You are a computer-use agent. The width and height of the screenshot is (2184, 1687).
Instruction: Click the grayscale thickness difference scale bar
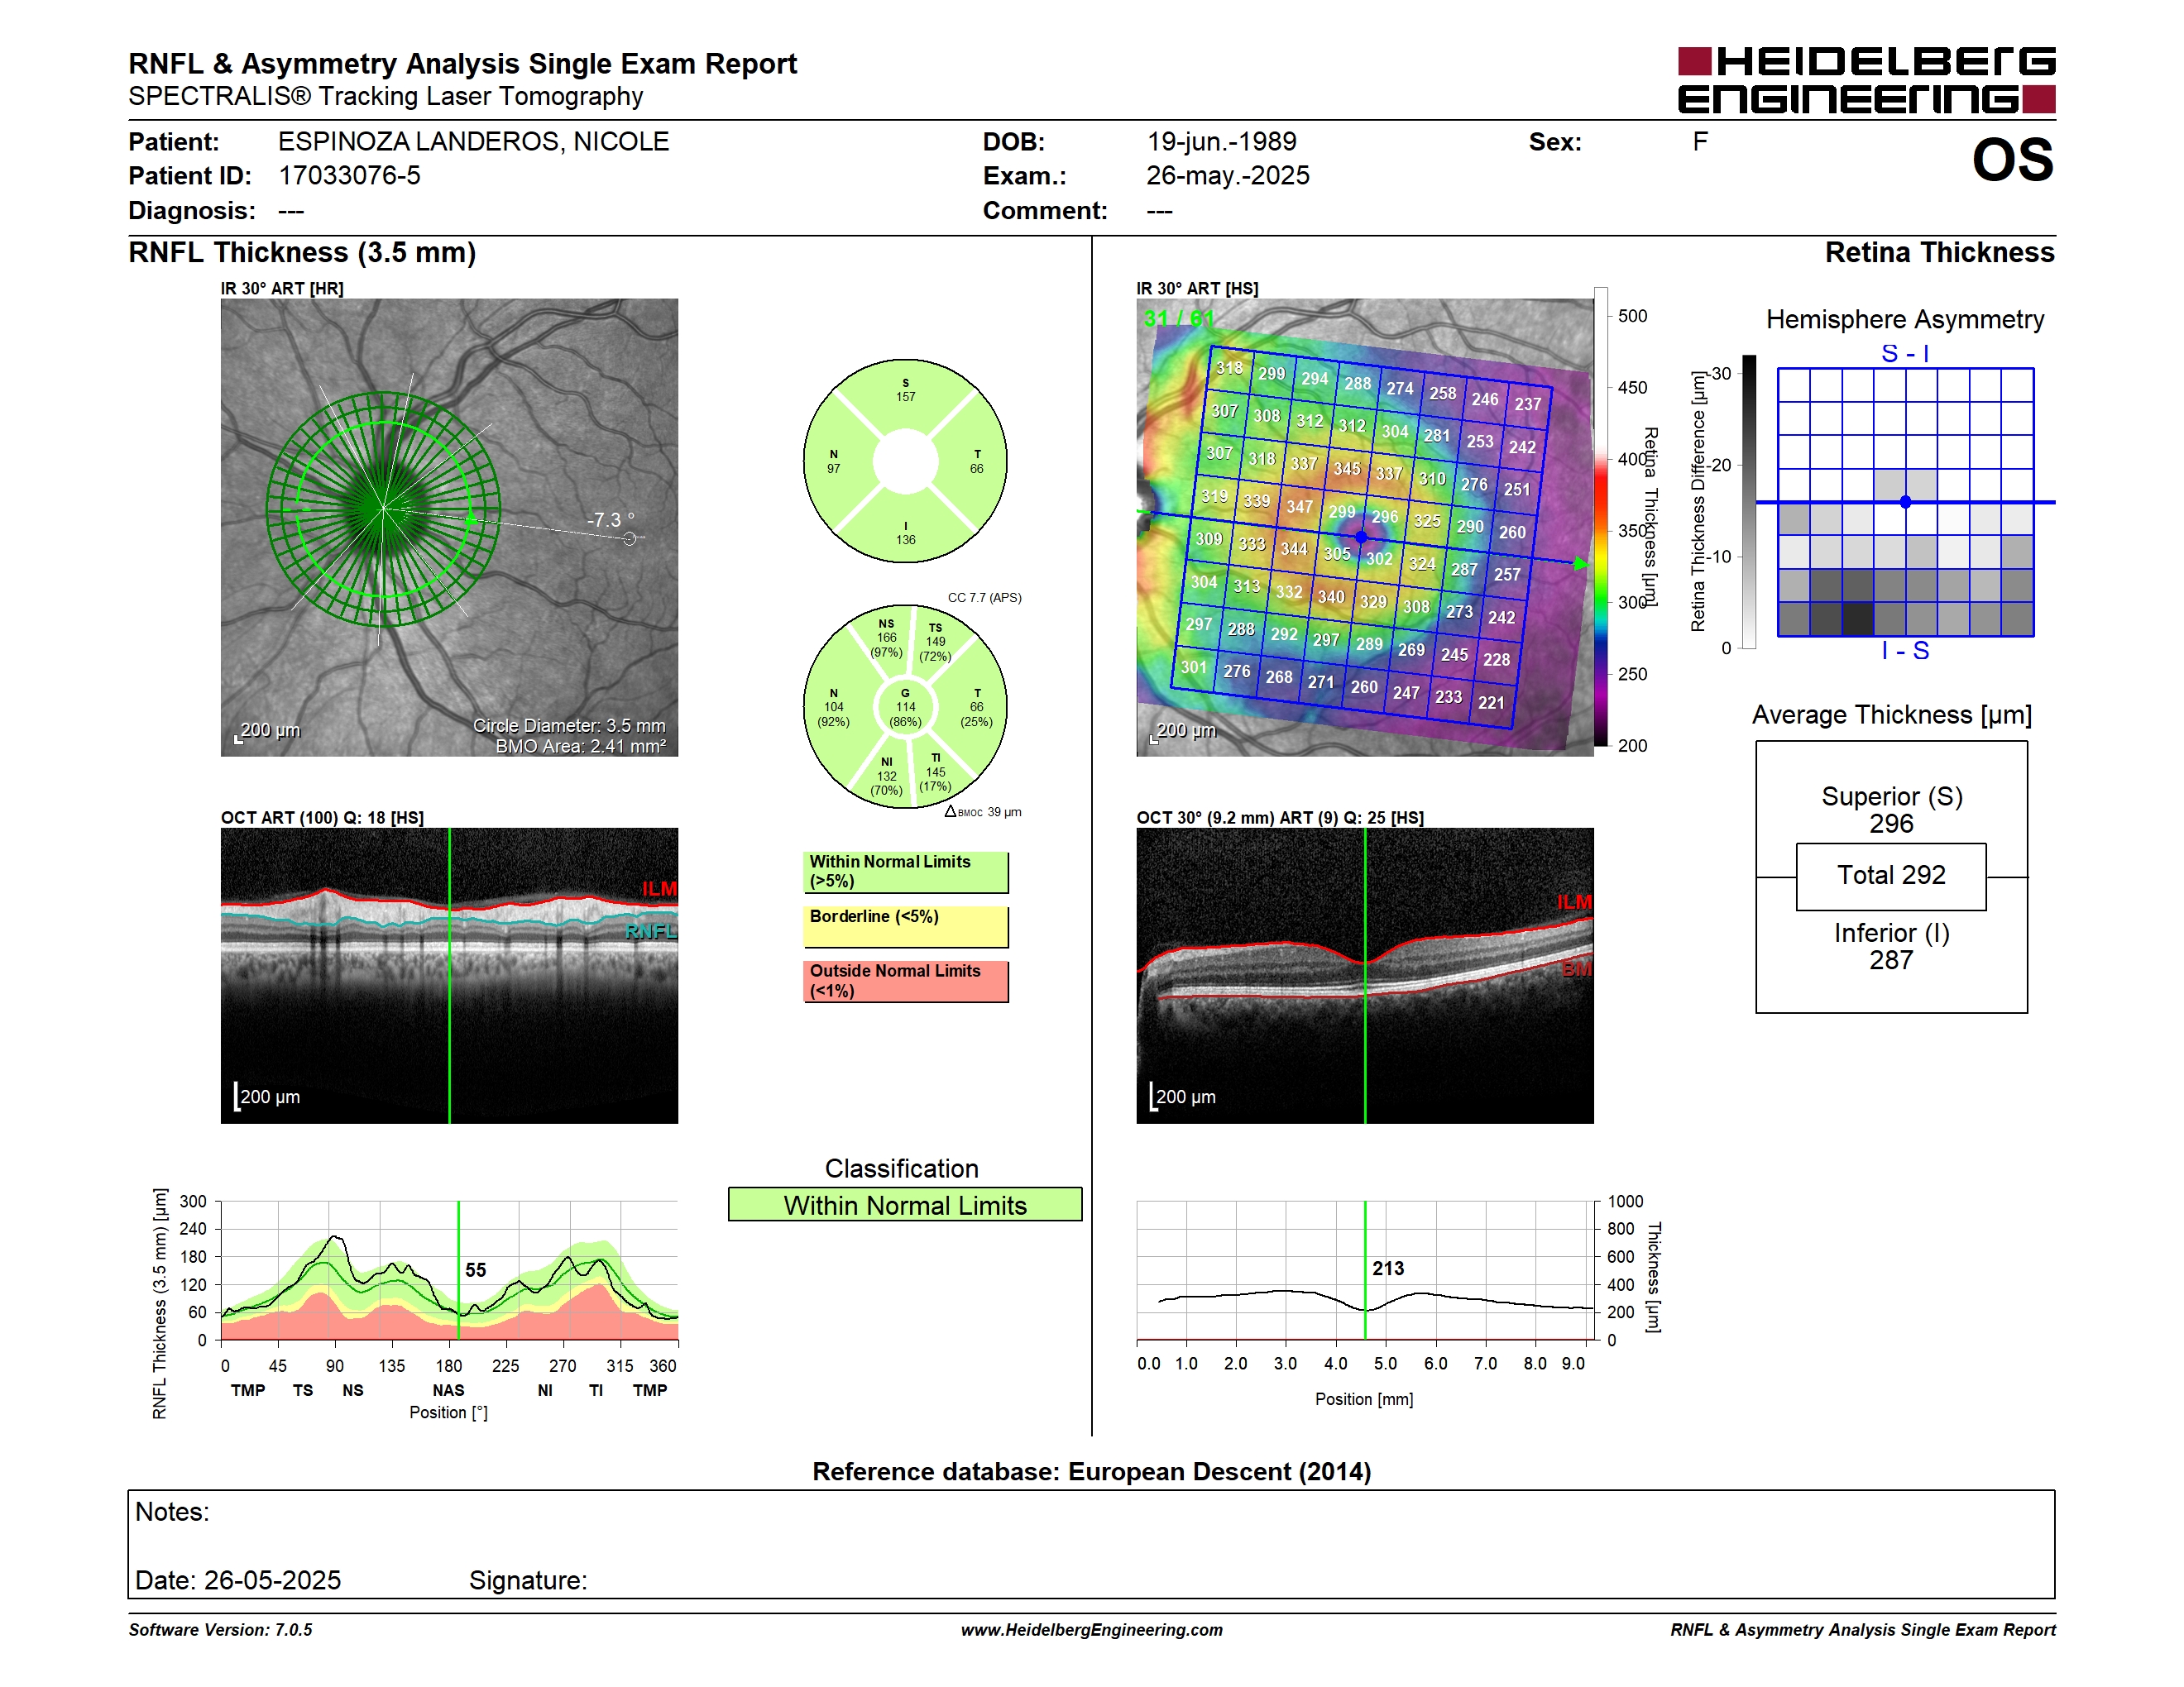click(x=1749, y=502)
